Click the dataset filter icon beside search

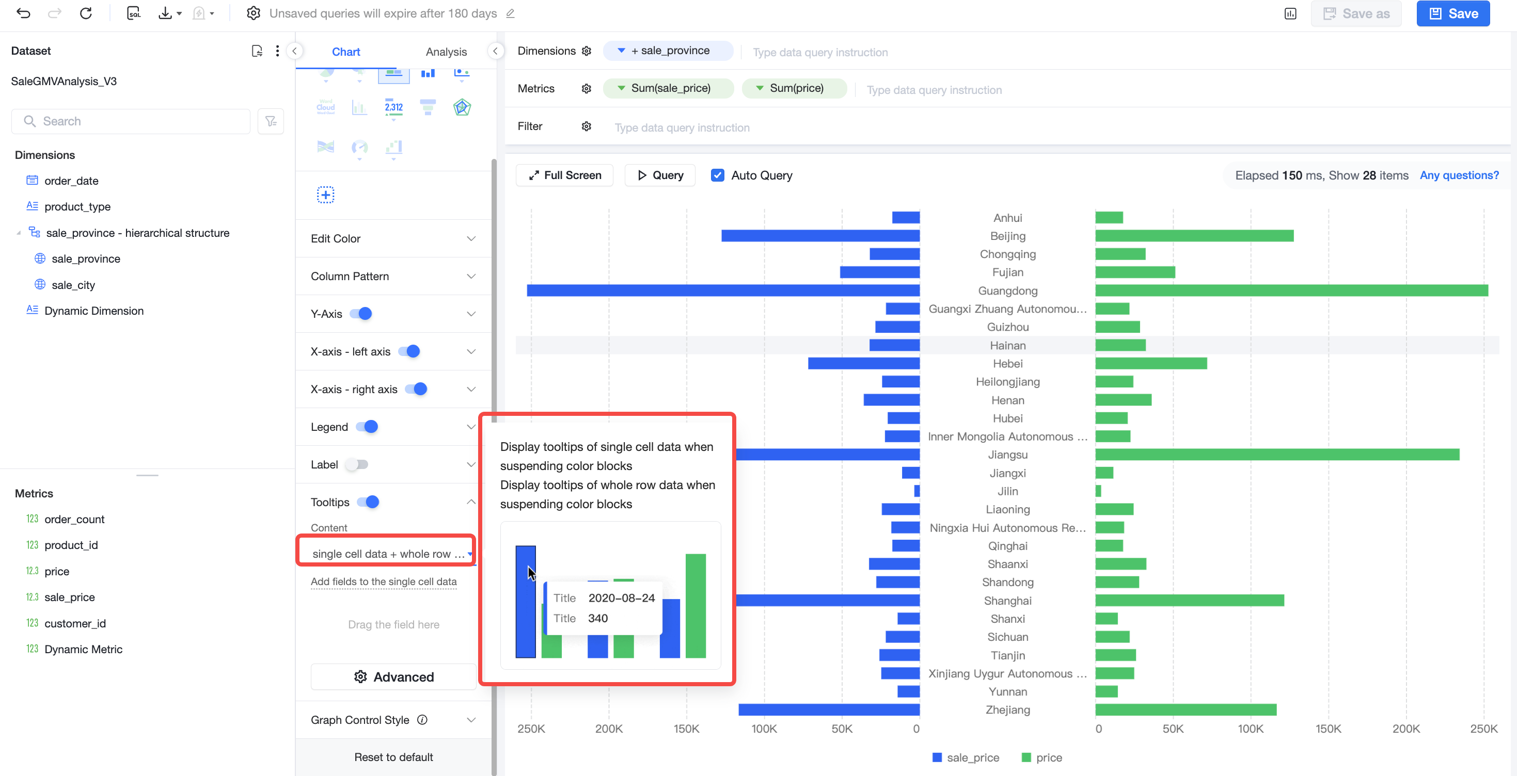[271, 121]
